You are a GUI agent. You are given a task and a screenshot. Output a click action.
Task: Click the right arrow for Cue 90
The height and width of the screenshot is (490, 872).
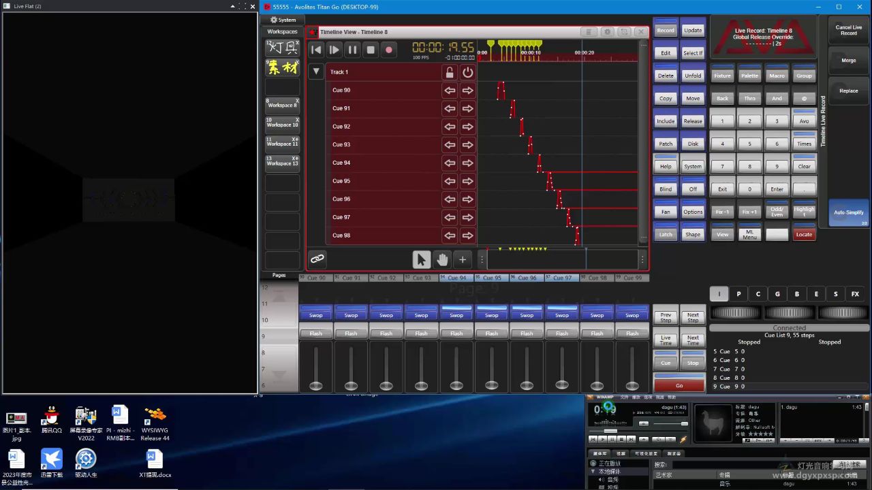[x=468, y=90]
